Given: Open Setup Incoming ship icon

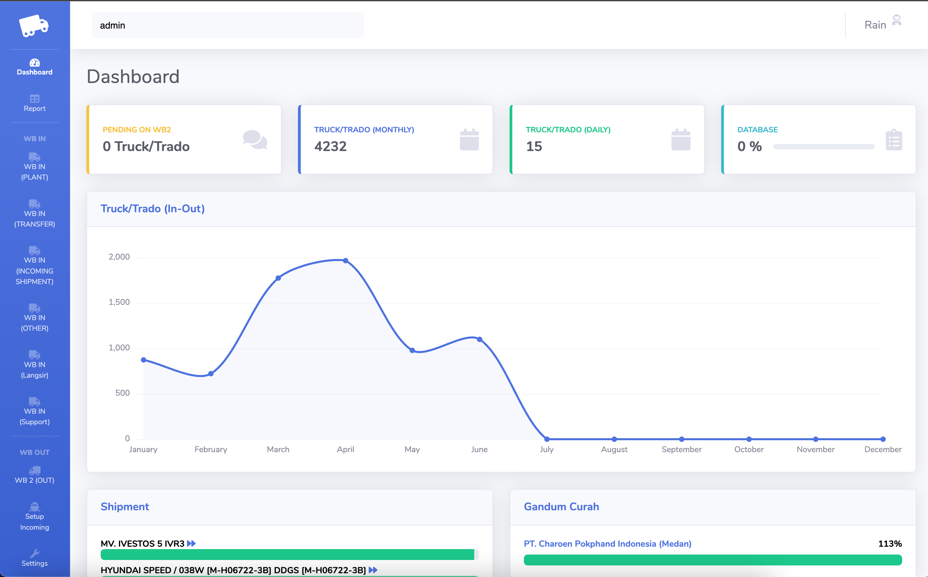Looking at the screenshot, I should click(x=35, y=506).
